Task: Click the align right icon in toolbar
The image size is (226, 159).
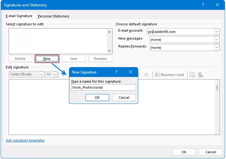Action: coord(146,75)
